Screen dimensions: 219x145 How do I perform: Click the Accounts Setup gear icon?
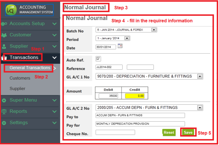point(4,24)
